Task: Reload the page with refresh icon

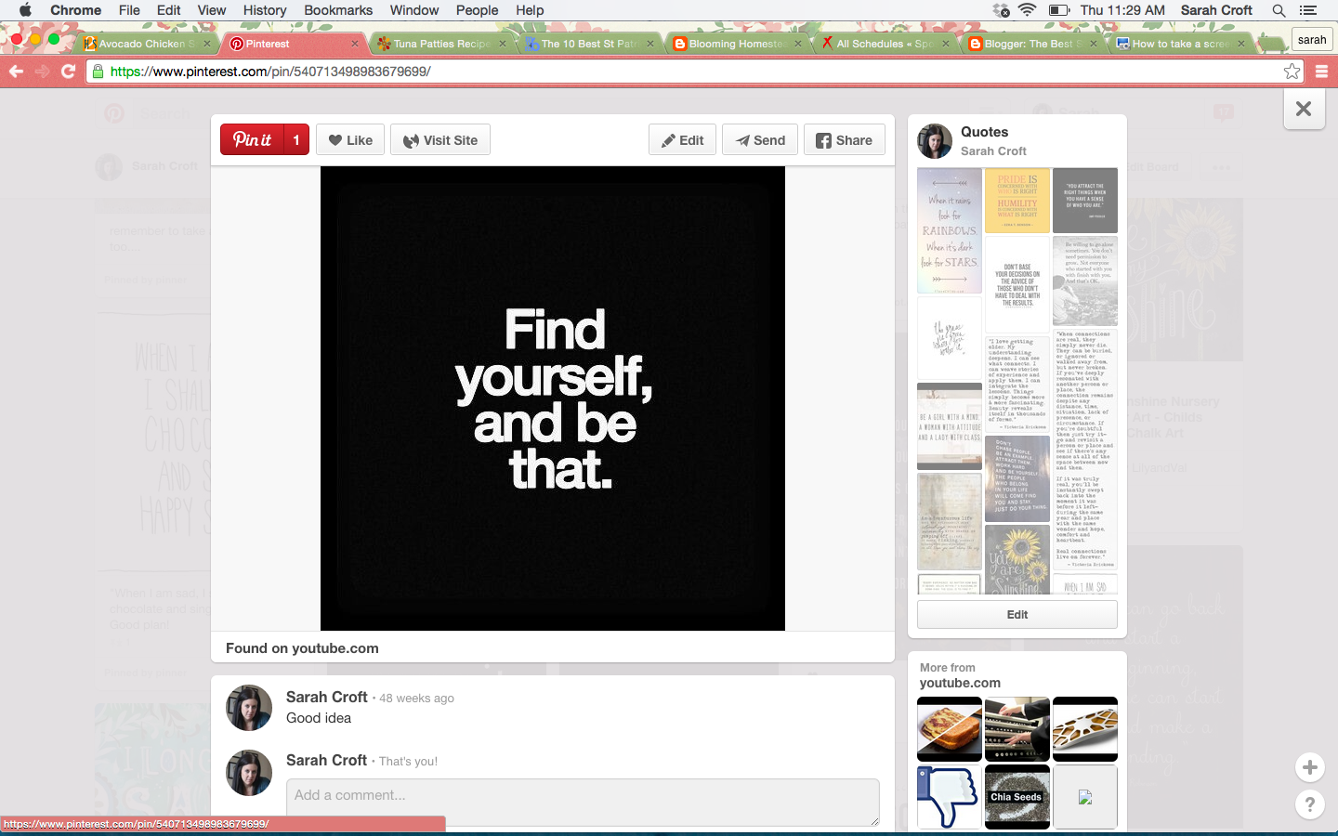Action: (68, 72)
